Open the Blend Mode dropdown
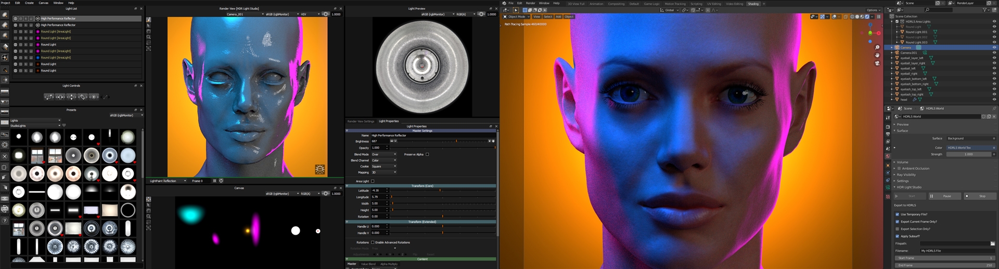The height and width of the screenshot is (269, 999). [x=383, y=154]
